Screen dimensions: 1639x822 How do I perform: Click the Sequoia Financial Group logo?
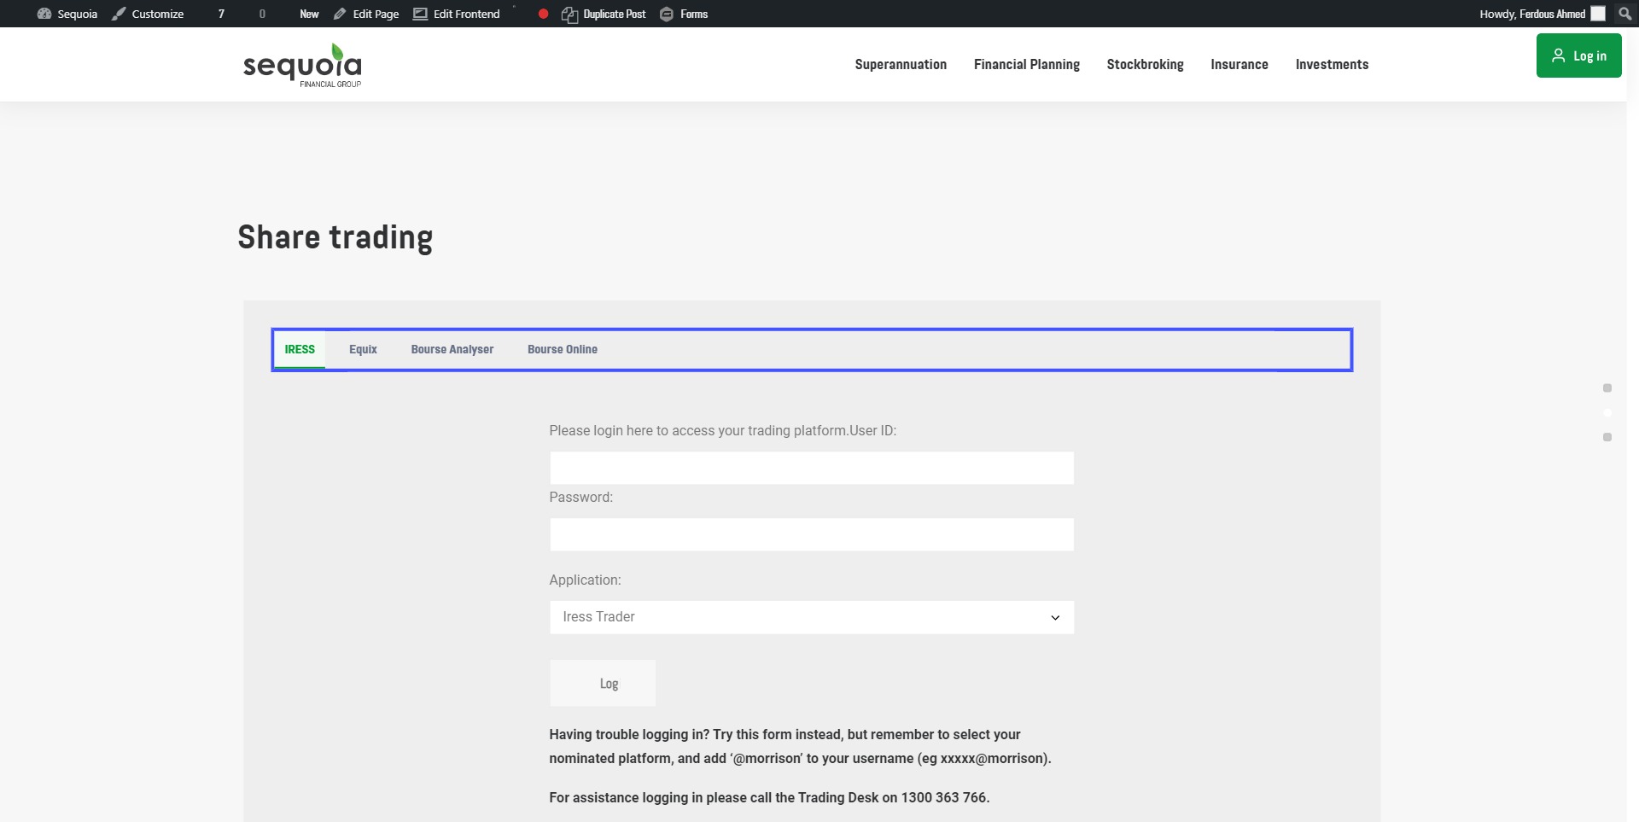tap(302, 65)
